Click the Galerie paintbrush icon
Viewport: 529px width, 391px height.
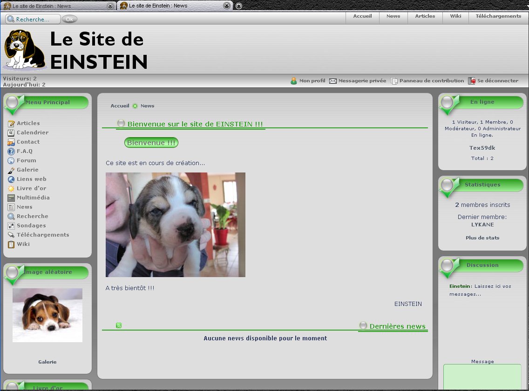(x=11, y=170)
